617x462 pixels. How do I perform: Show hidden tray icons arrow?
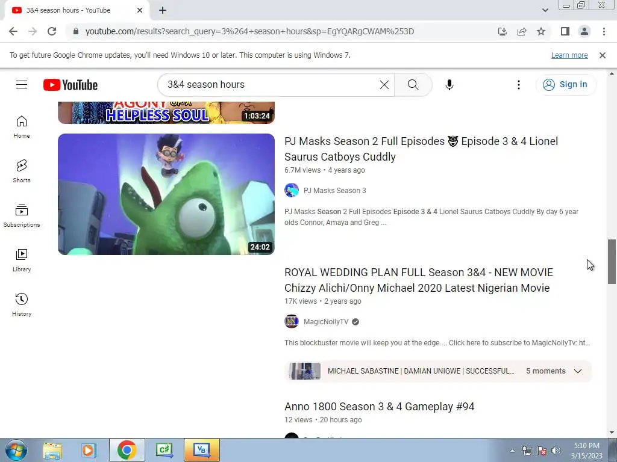[512, 451]
